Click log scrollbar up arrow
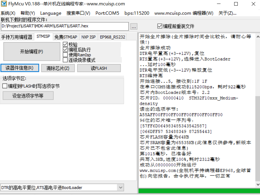 point(258,37)
